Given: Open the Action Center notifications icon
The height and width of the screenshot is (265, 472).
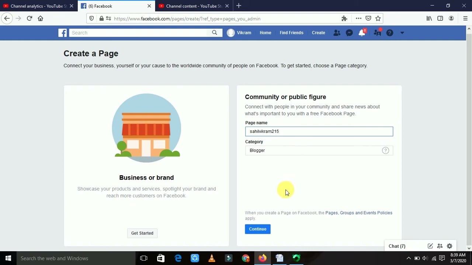Looking at the screenshot, I should click(442, 258).
